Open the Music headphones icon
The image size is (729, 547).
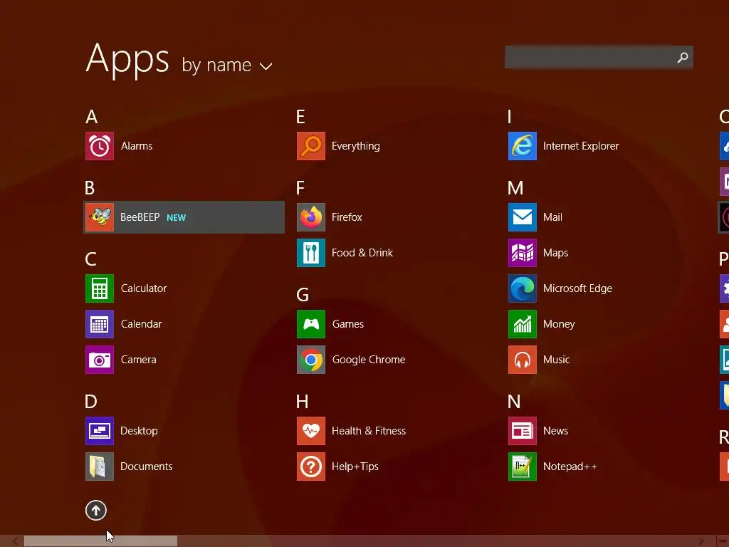[523, 360]
